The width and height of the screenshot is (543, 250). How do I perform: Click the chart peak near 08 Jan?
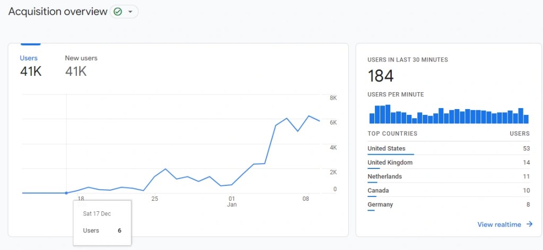(309, 116)
